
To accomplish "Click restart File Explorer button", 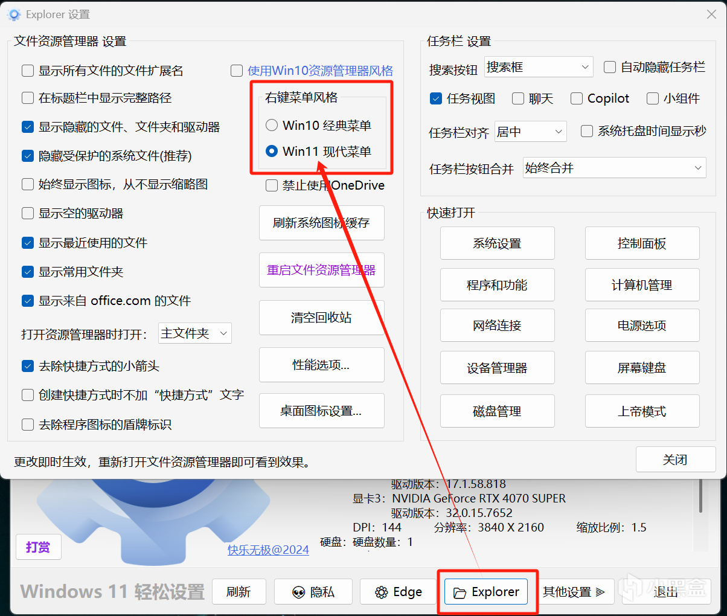I will click(322, 270).
